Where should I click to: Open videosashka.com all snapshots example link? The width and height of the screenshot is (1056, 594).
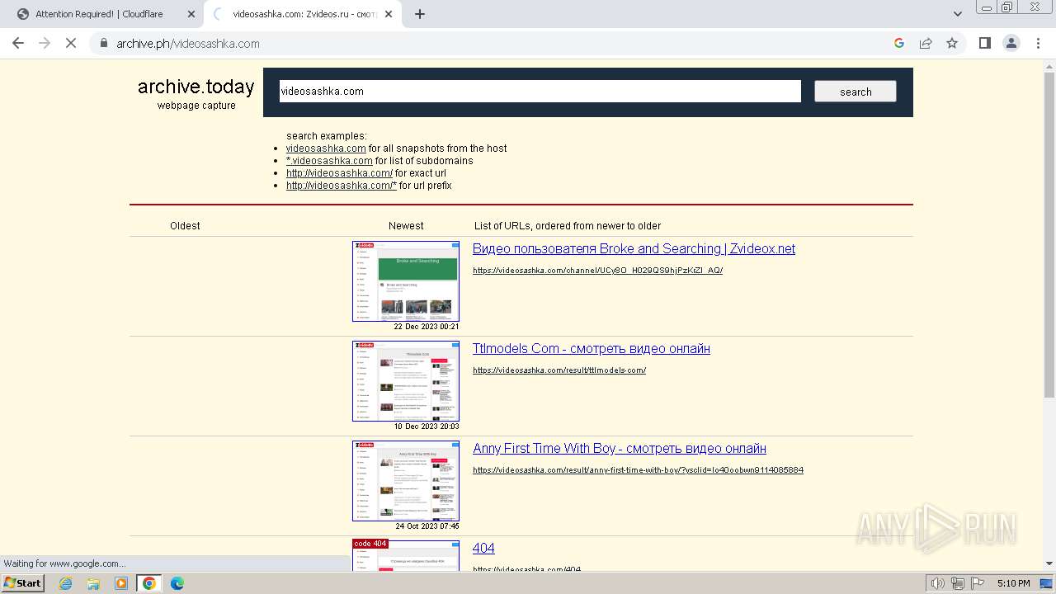click(x=326, y=148)
